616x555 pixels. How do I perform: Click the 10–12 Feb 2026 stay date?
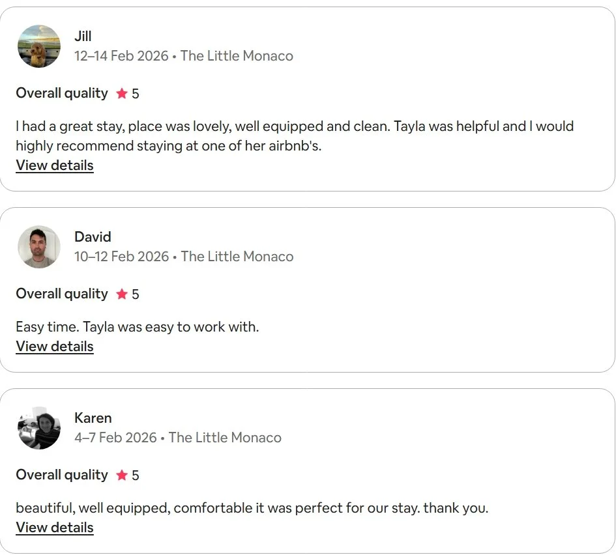121,256
